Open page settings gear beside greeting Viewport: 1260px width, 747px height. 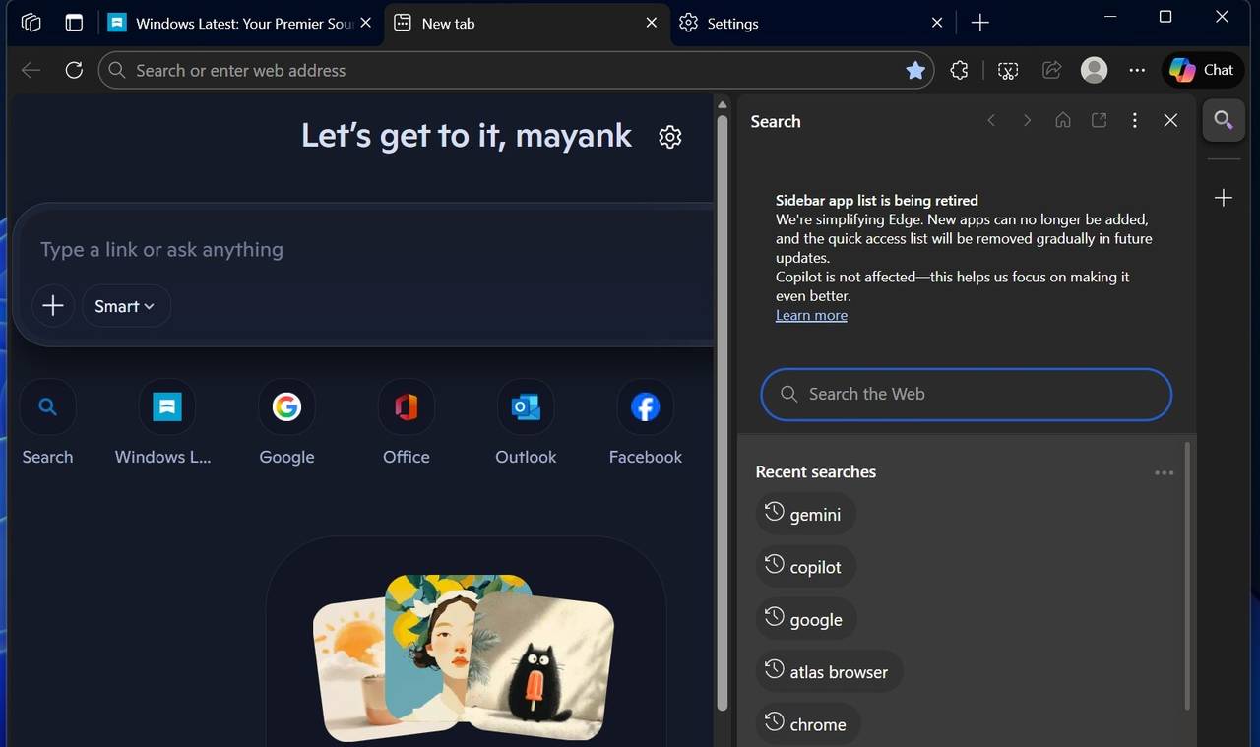[x=670, y=137]
